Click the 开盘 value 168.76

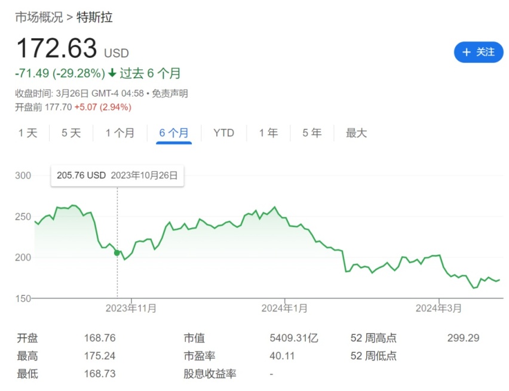[100, 338]
